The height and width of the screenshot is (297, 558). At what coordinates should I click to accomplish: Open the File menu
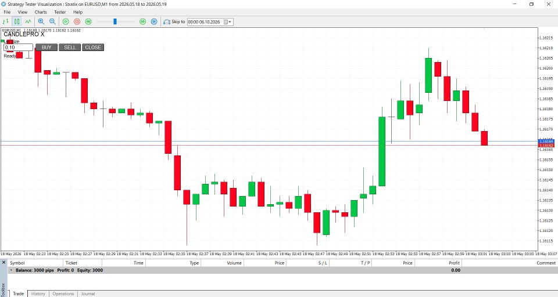7,12
